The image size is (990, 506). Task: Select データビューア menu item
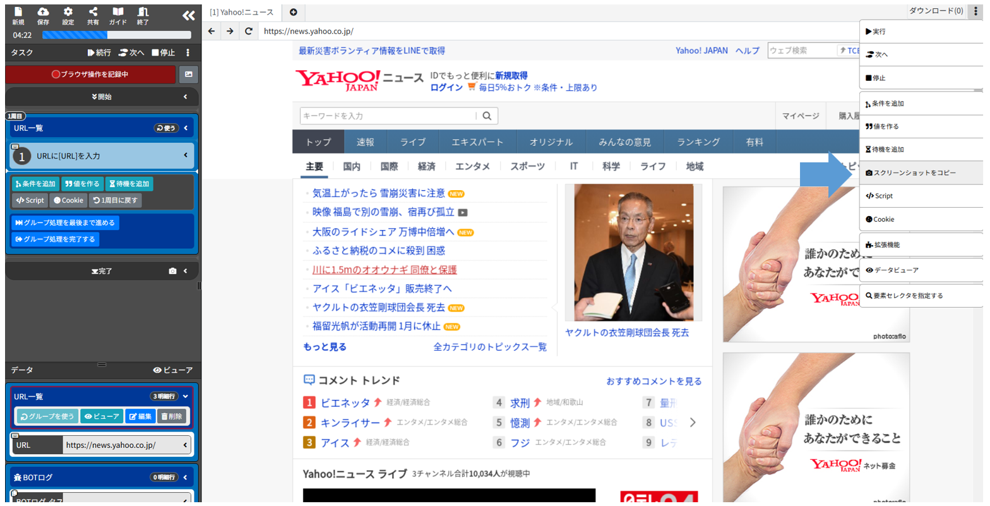click(921, 270)
